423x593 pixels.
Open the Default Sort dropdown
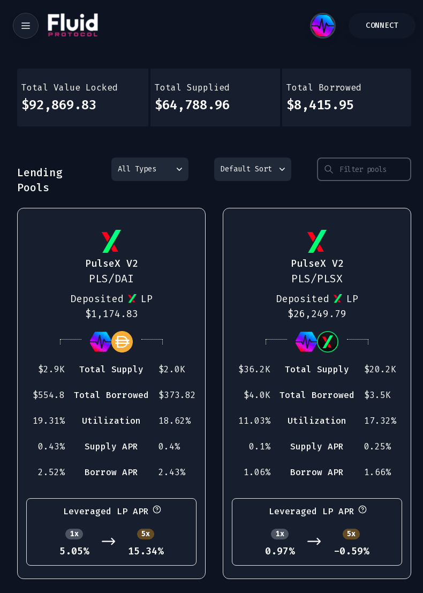(x=253, y=169)
